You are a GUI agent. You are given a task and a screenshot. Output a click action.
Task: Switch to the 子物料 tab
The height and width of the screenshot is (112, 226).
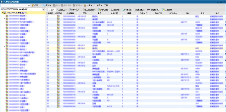[x=51, y=10]
